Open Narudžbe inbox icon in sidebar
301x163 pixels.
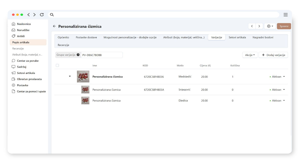[14, 30]
